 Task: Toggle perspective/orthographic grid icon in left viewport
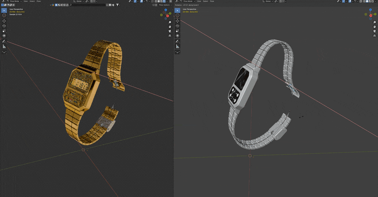click(170, 35)
